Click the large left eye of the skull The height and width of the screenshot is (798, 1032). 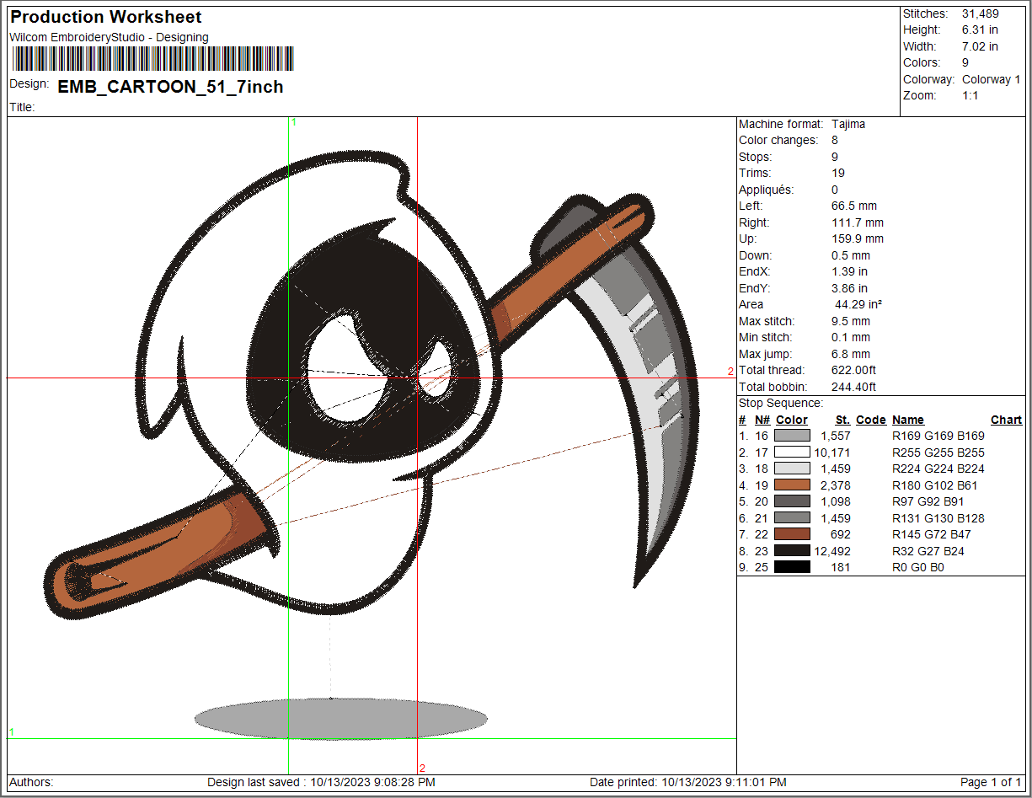tap(339, 378)
